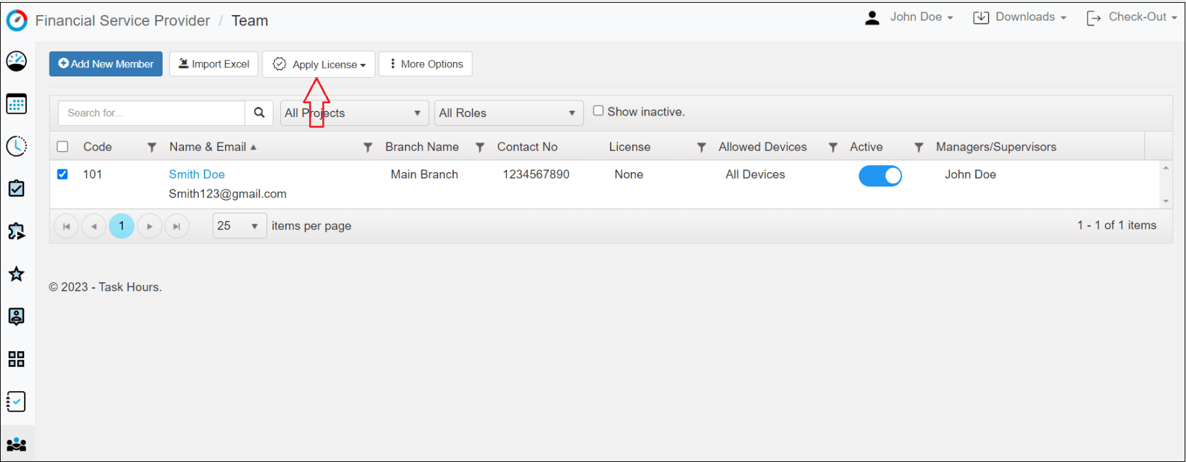Go to the last page of results

pyautogui.click(x=177, y=226)
